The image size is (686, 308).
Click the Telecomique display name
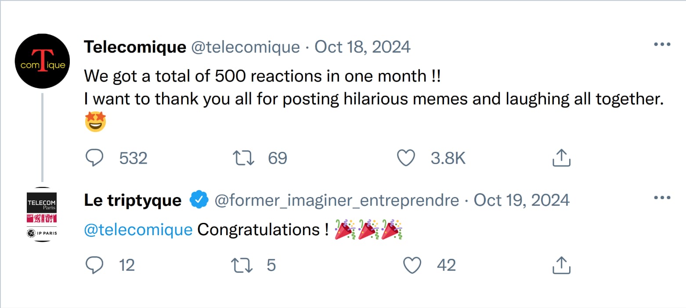point(135,47)
